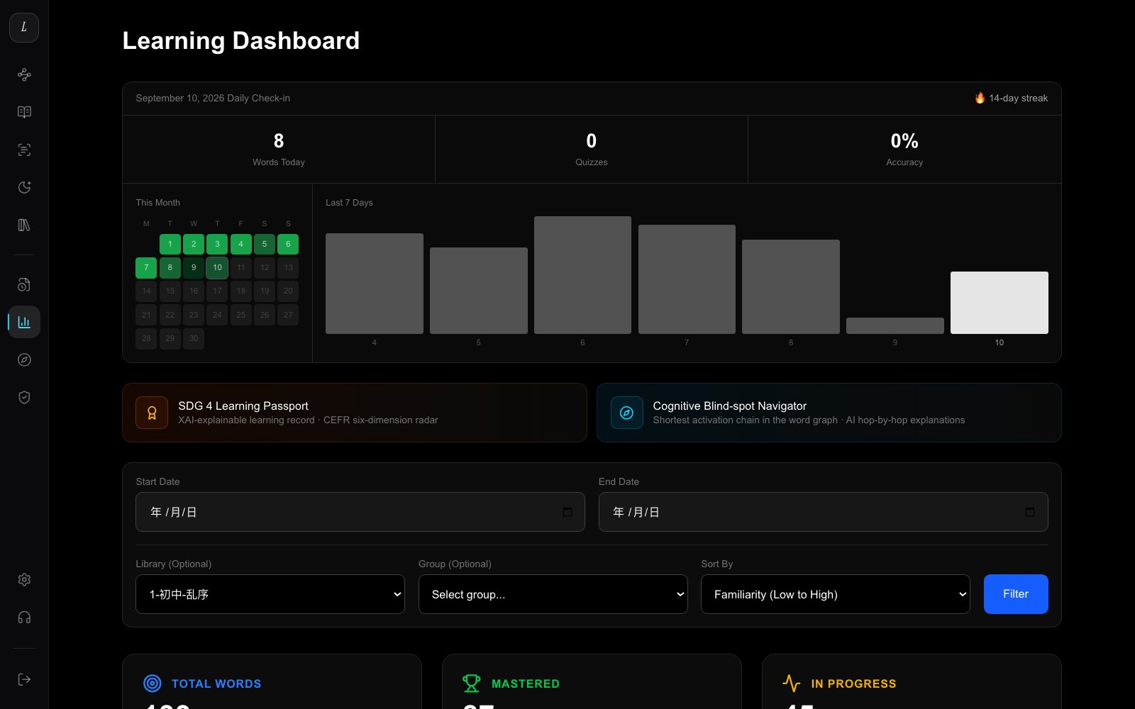Open the word graph network icon

(24, 74)
